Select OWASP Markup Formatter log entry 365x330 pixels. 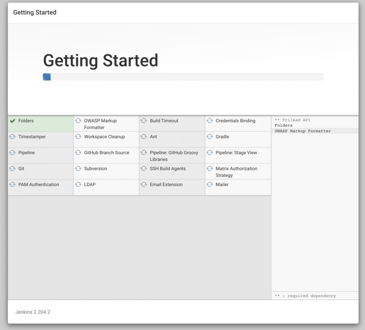303,131
